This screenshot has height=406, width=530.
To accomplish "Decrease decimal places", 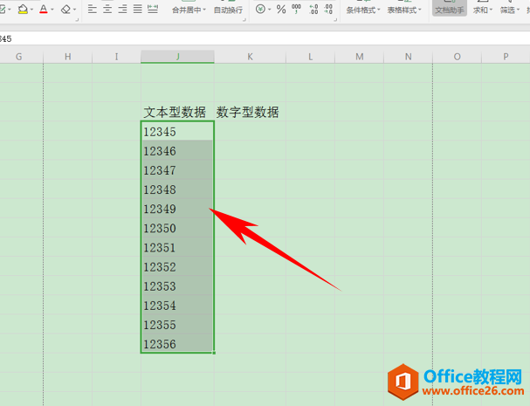I will click(328, 9).
